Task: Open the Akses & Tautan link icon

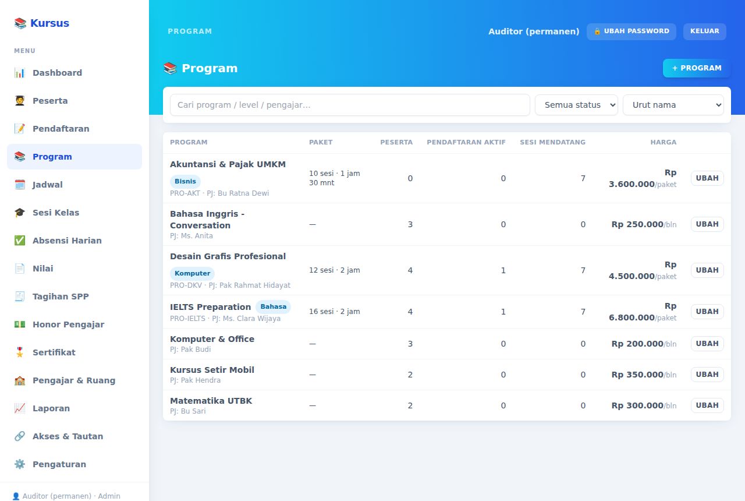Action: pos(20,436)
